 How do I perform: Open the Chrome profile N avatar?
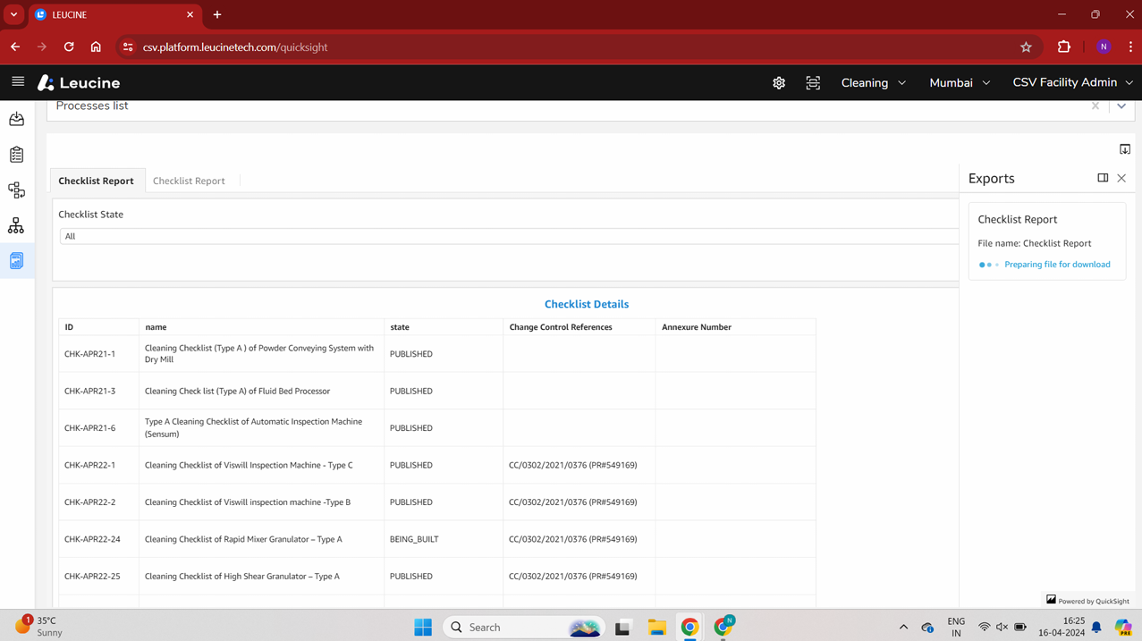coord(1104,47)
